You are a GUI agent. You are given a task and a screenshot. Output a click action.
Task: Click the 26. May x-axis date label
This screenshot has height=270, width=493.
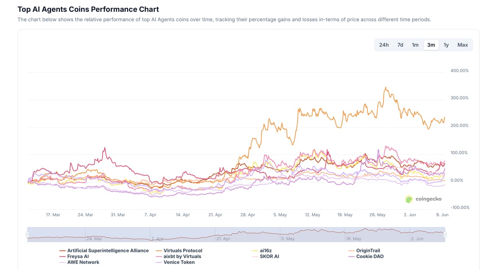(377, 215)
